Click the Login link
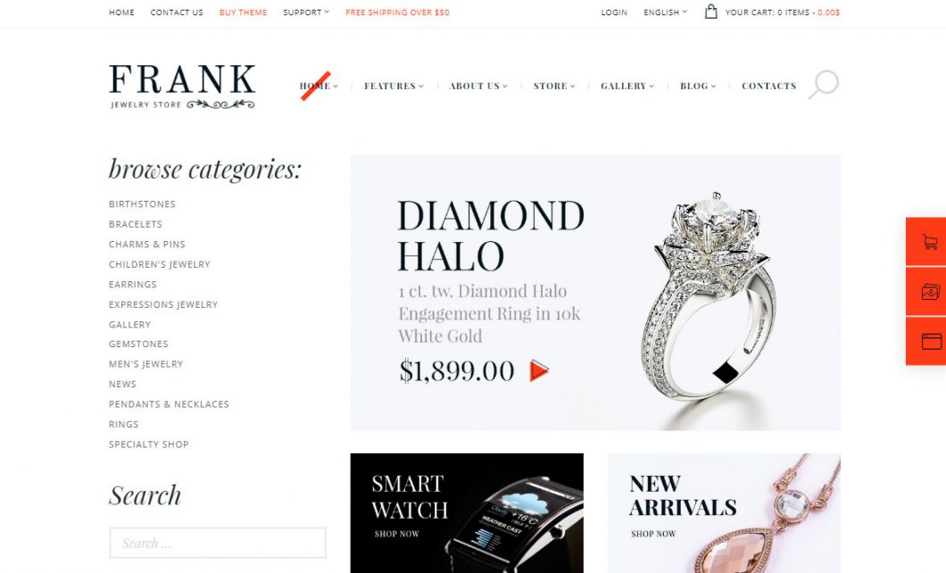The image size is (946, 573). [614, 12]
